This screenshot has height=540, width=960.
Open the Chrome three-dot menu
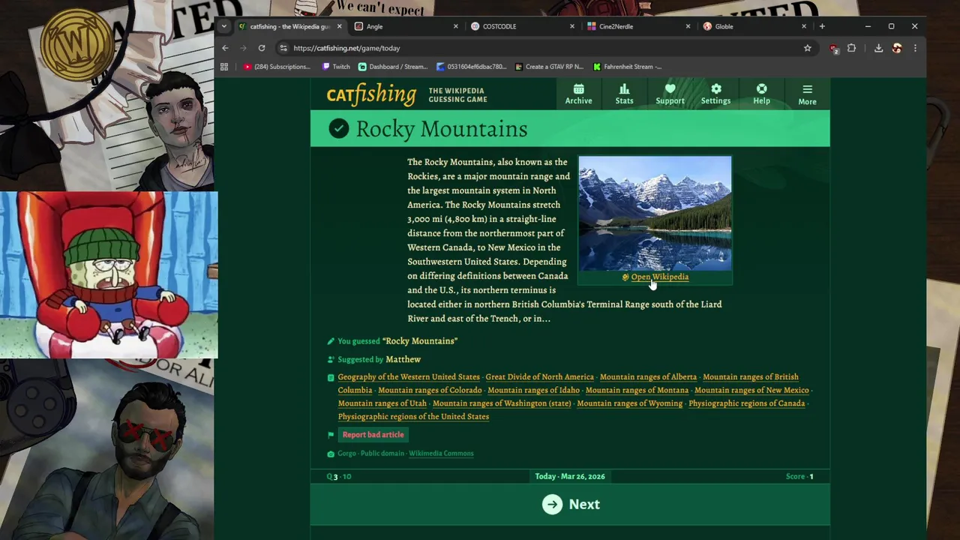pos(915,48)
